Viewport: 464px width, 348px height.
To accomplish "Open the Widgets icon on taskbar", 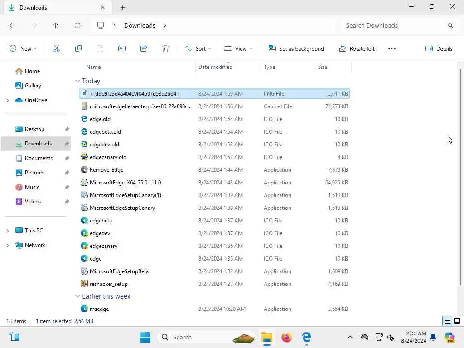I will pyautogui.click(x=14, y=337).
